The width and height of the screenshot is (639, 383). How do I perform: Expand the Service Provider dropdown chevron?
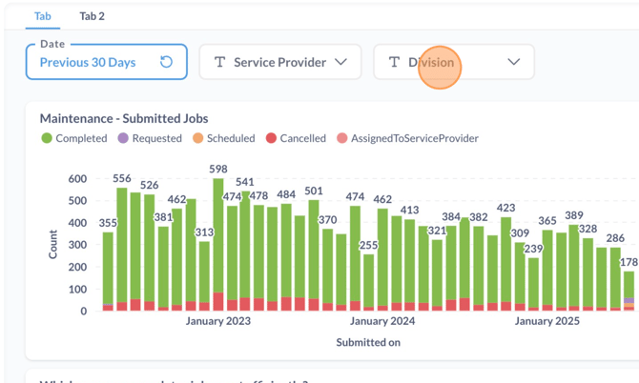pyautogui.click(x=340, y=62)
